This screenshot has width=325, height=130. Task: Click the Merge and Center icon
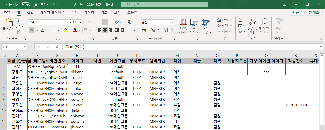click(130, 30)
